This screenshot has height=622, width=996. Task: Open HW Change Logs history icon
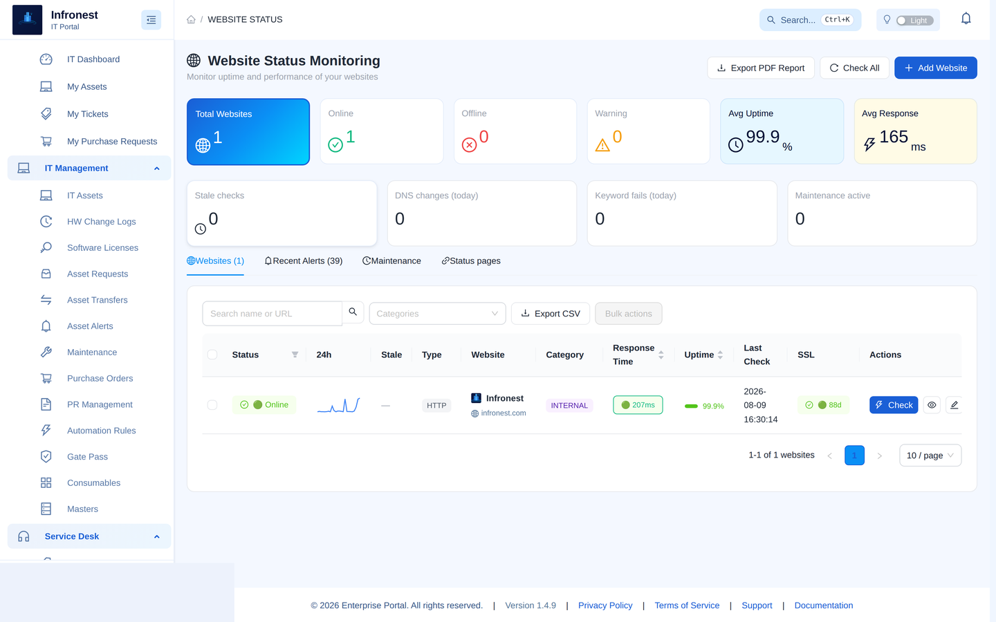(x=46, y=222)
